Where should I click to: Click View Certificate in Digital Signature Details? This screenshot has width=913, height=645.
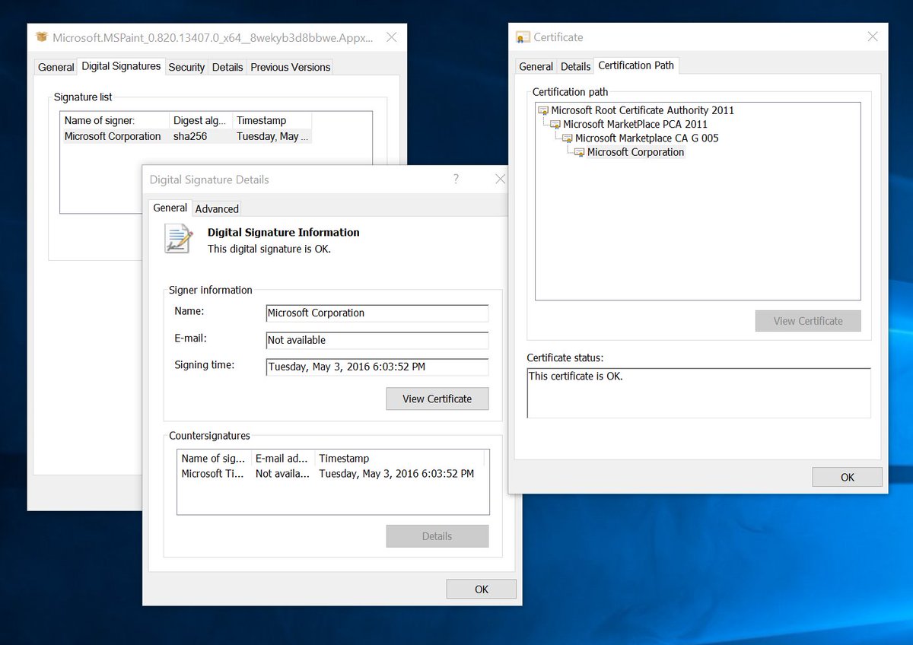point(437,399)
